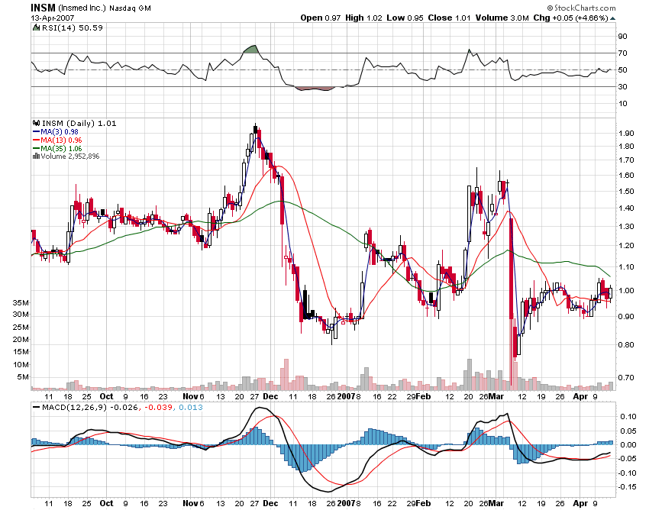Click the MACD(12,26,9) label
The height and width of the screenshot is (510, 649).
(75, 408)
